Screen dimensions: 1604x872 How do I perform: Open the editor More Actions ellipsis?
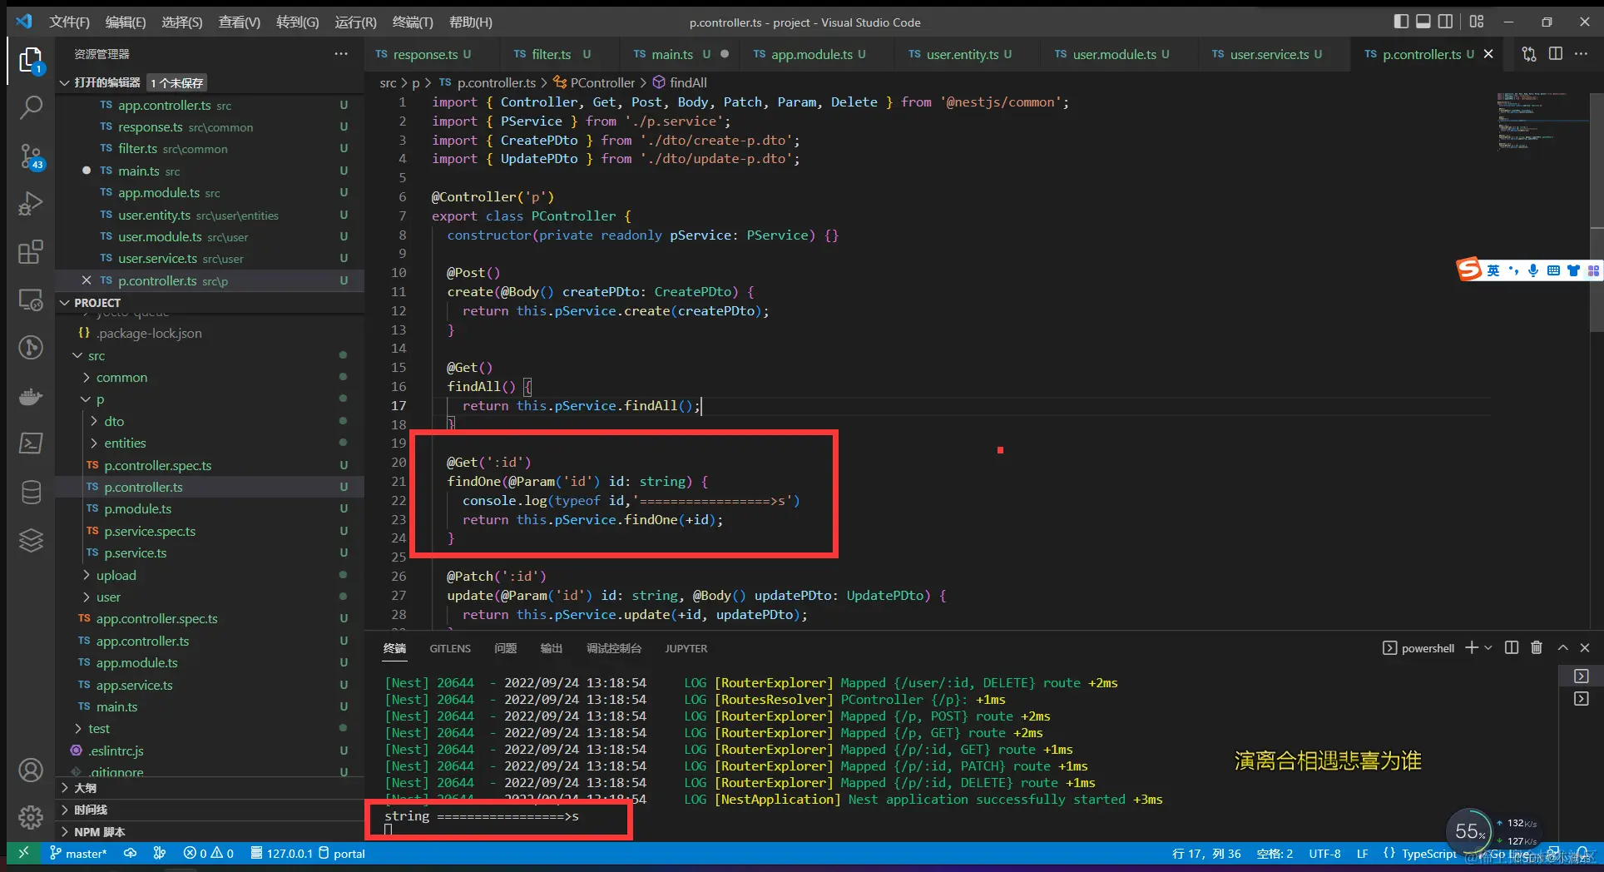pos(1582,54)
